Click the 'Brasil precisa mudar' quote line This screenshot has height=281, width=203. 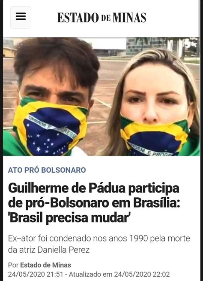pos(69,218)
